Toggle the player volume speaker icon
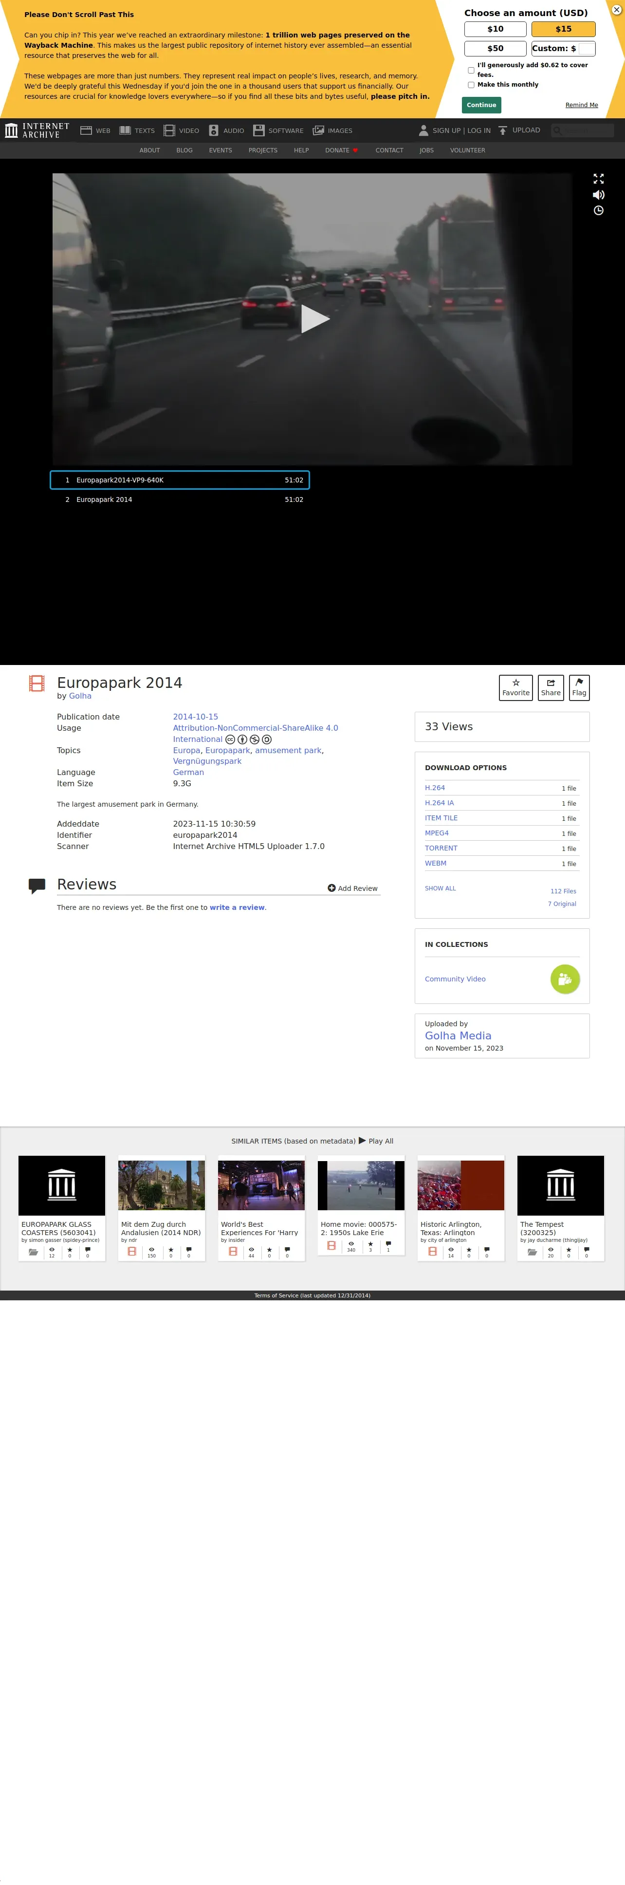The width and height of the screenshot is (625, 1885). click(x=599, y=195)
